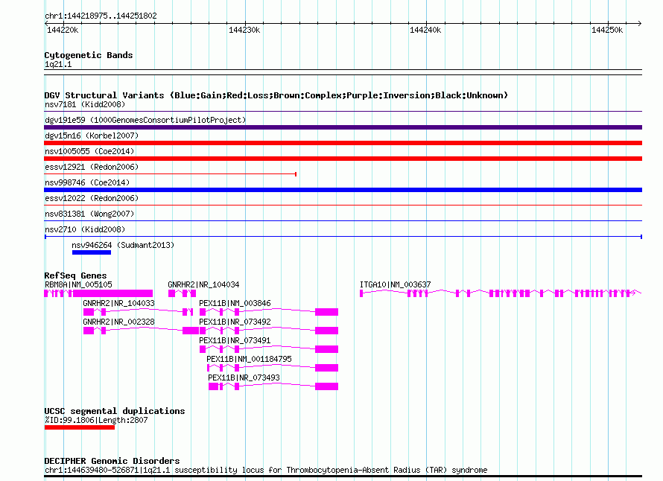
Task: Select the red loss bar under nsv1005055
Action: [x=343, y=159]
